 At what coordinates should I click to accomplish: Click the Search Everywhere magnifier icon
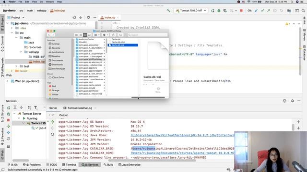[x=303, y=11]
